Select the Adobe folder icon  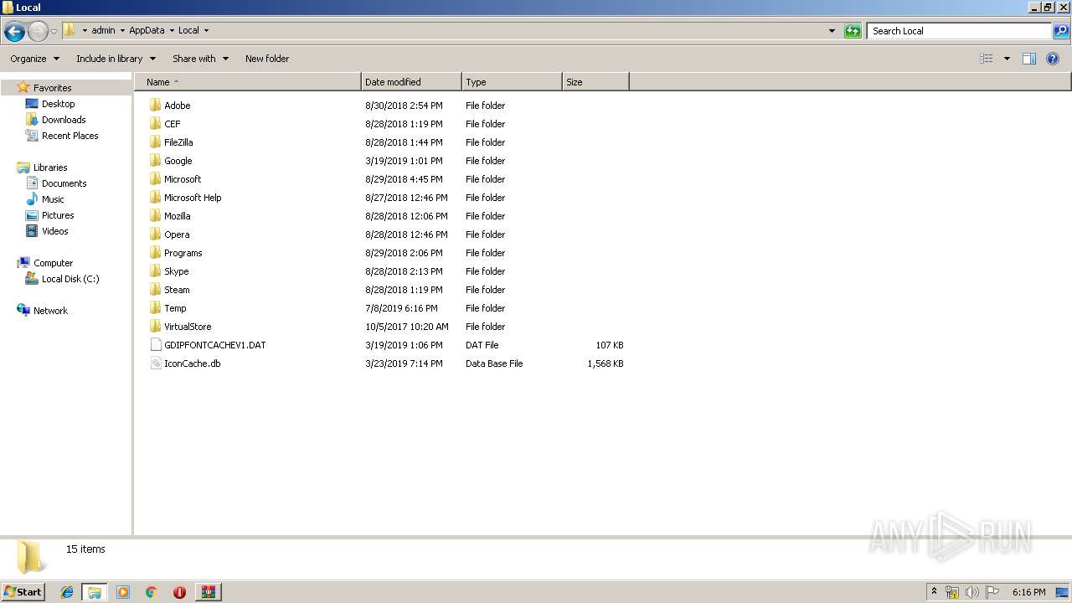tap(155, 106)
